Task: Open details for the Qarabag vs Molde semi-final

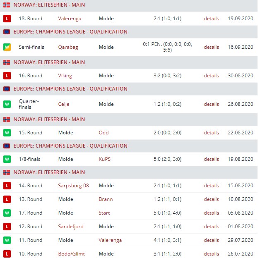Action: [x=211, y=47]
